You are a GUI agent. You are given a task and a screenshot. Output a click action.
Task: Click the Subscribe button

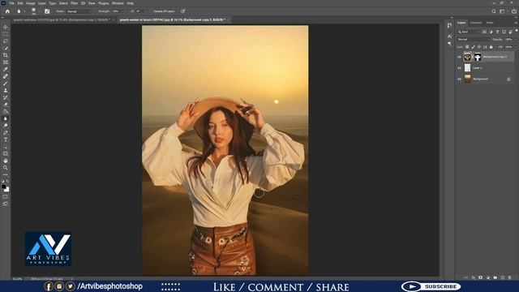pyautogui.click(x=431, y=286)
